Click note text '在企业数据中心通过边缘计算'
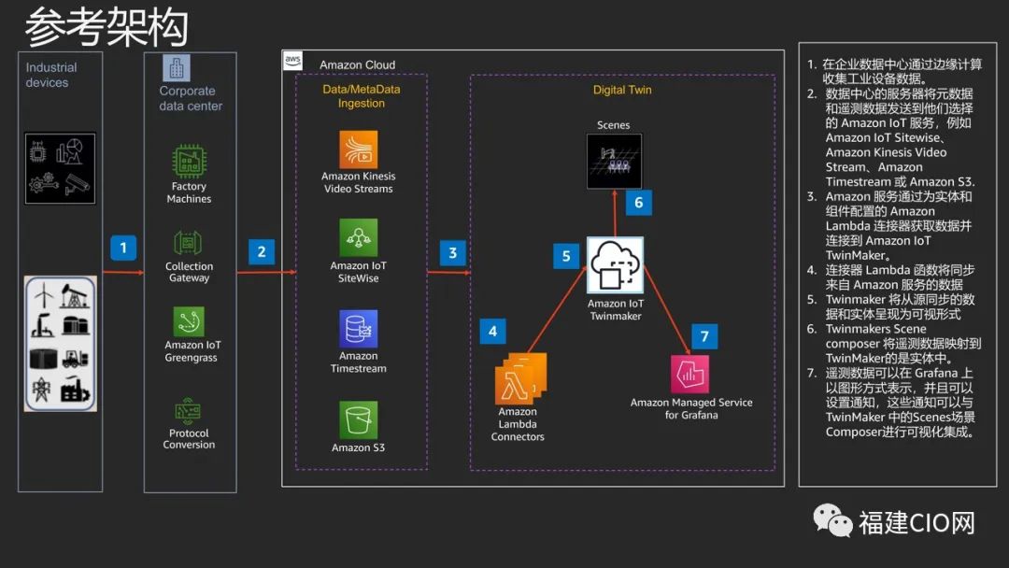The image size is (1009, 568). coord(902,64)
